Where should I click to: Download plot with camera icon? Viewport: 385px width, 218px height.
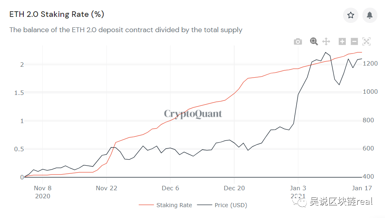click(x=298, y=42)
